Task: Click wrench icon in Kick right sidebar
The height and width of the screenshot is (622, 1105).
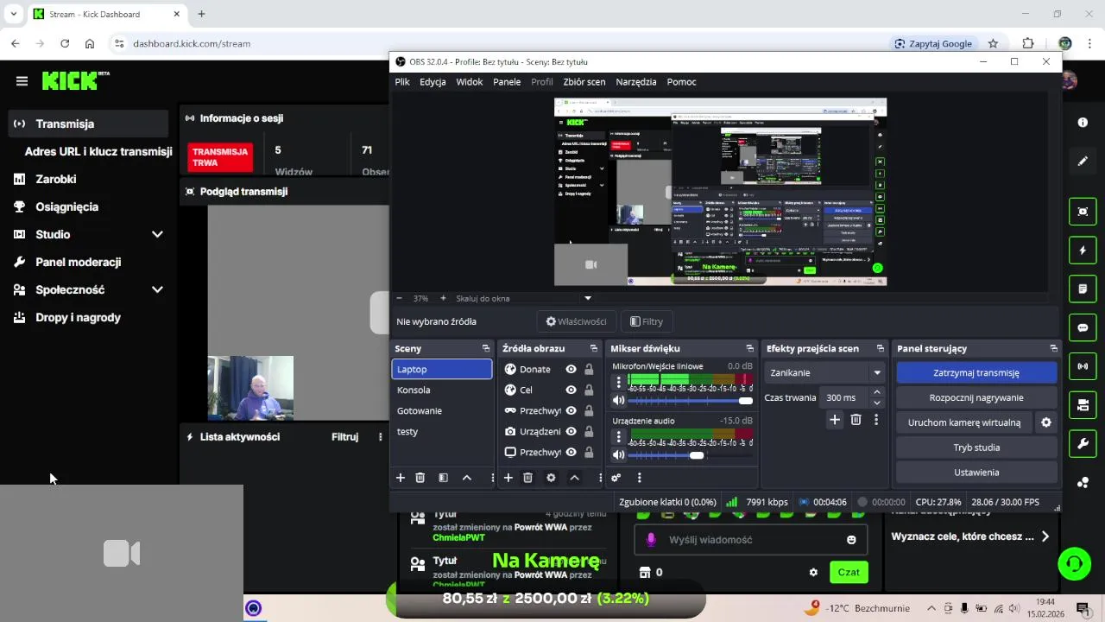Action: pyautogui.click(x=1083, y=444)
